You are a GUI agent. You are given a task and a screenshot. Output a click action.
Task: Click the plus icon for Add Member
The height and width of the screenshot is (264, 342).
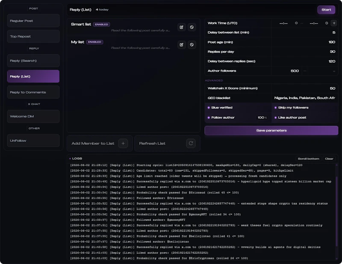pos(123,144)
